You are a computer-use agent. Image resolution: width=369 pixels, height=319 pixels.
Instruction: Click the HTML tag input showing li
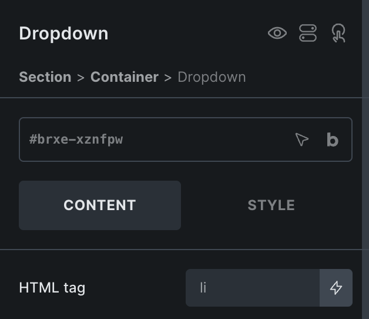pyautogui.click(x=253, y=288)
